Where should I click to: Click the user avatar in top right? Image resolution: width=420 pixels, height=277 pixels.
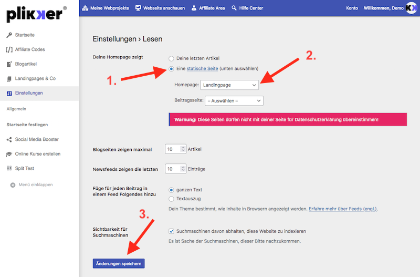[x=411, y=8]
